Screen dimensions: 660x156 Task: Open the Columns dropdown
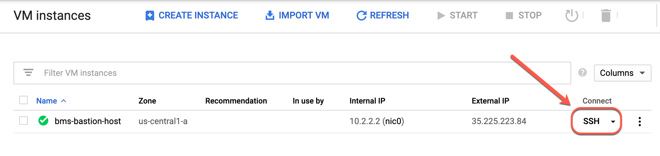(622, 73)
